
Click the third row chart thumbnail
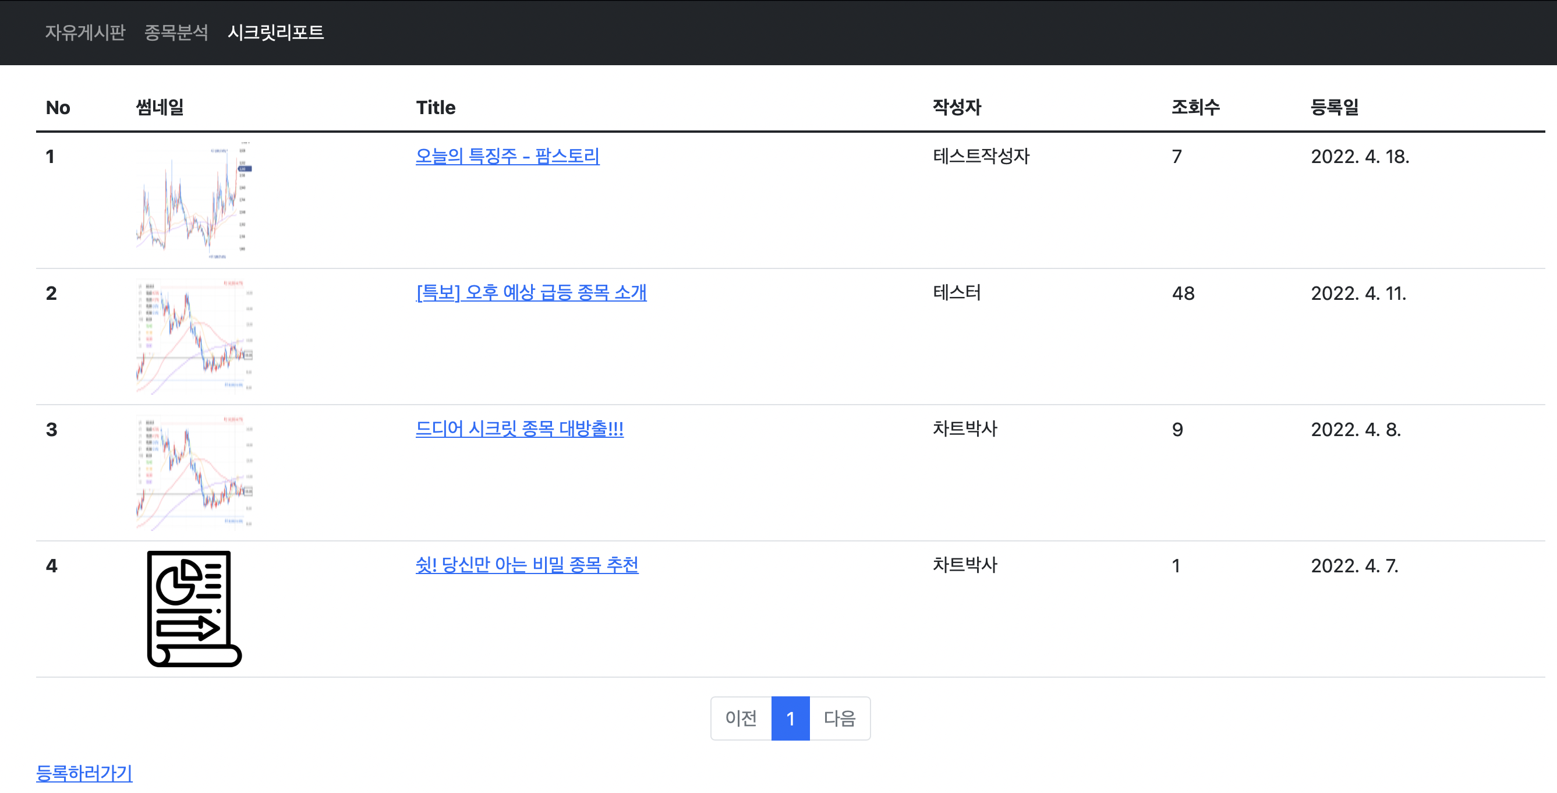tap(194, 473)
